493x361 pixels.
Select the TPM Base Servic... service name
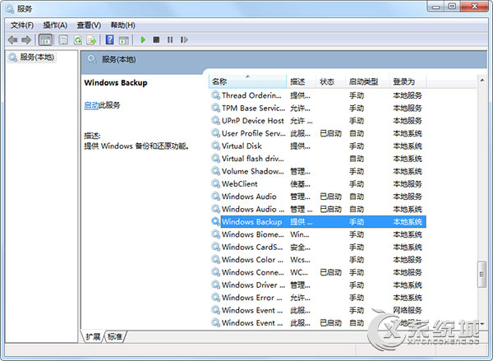tap(253, 108)
